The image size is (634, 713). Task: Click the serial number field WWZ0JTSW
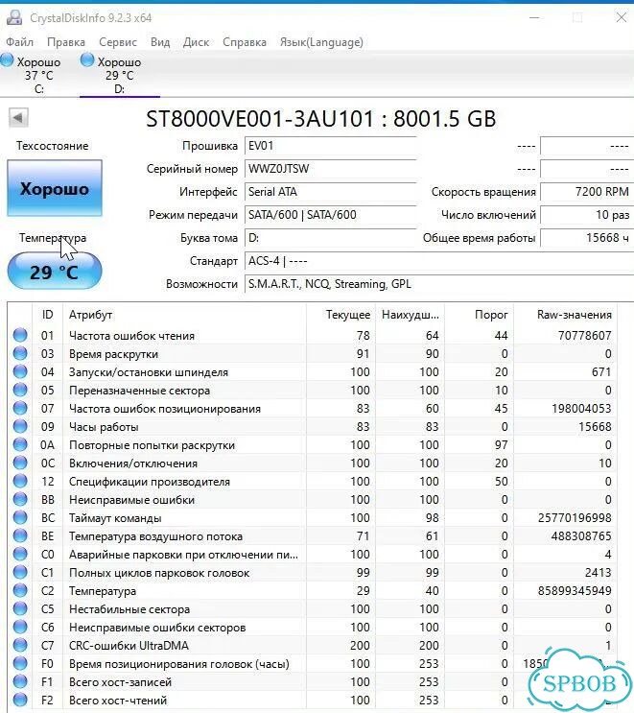coord(330,169)
